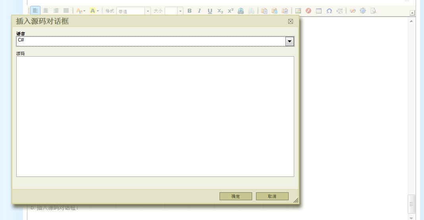Apply right alignment from the toolbar

[x=56, y=11]
